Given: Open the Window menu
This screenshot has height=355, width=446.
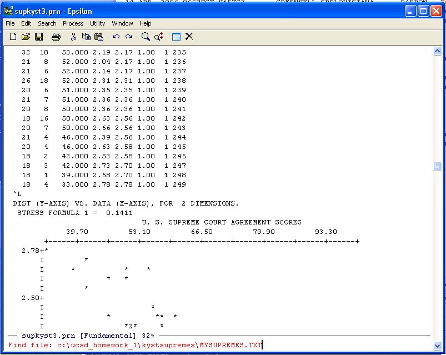Looking at the screenshot, I should click(122, 23).
